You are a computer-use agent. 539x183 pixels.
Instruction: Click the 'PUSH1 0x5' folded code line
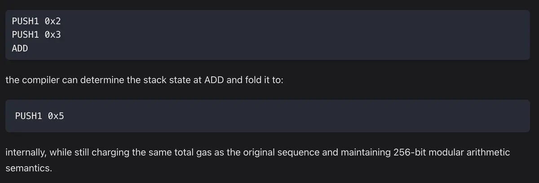point(40,116)
